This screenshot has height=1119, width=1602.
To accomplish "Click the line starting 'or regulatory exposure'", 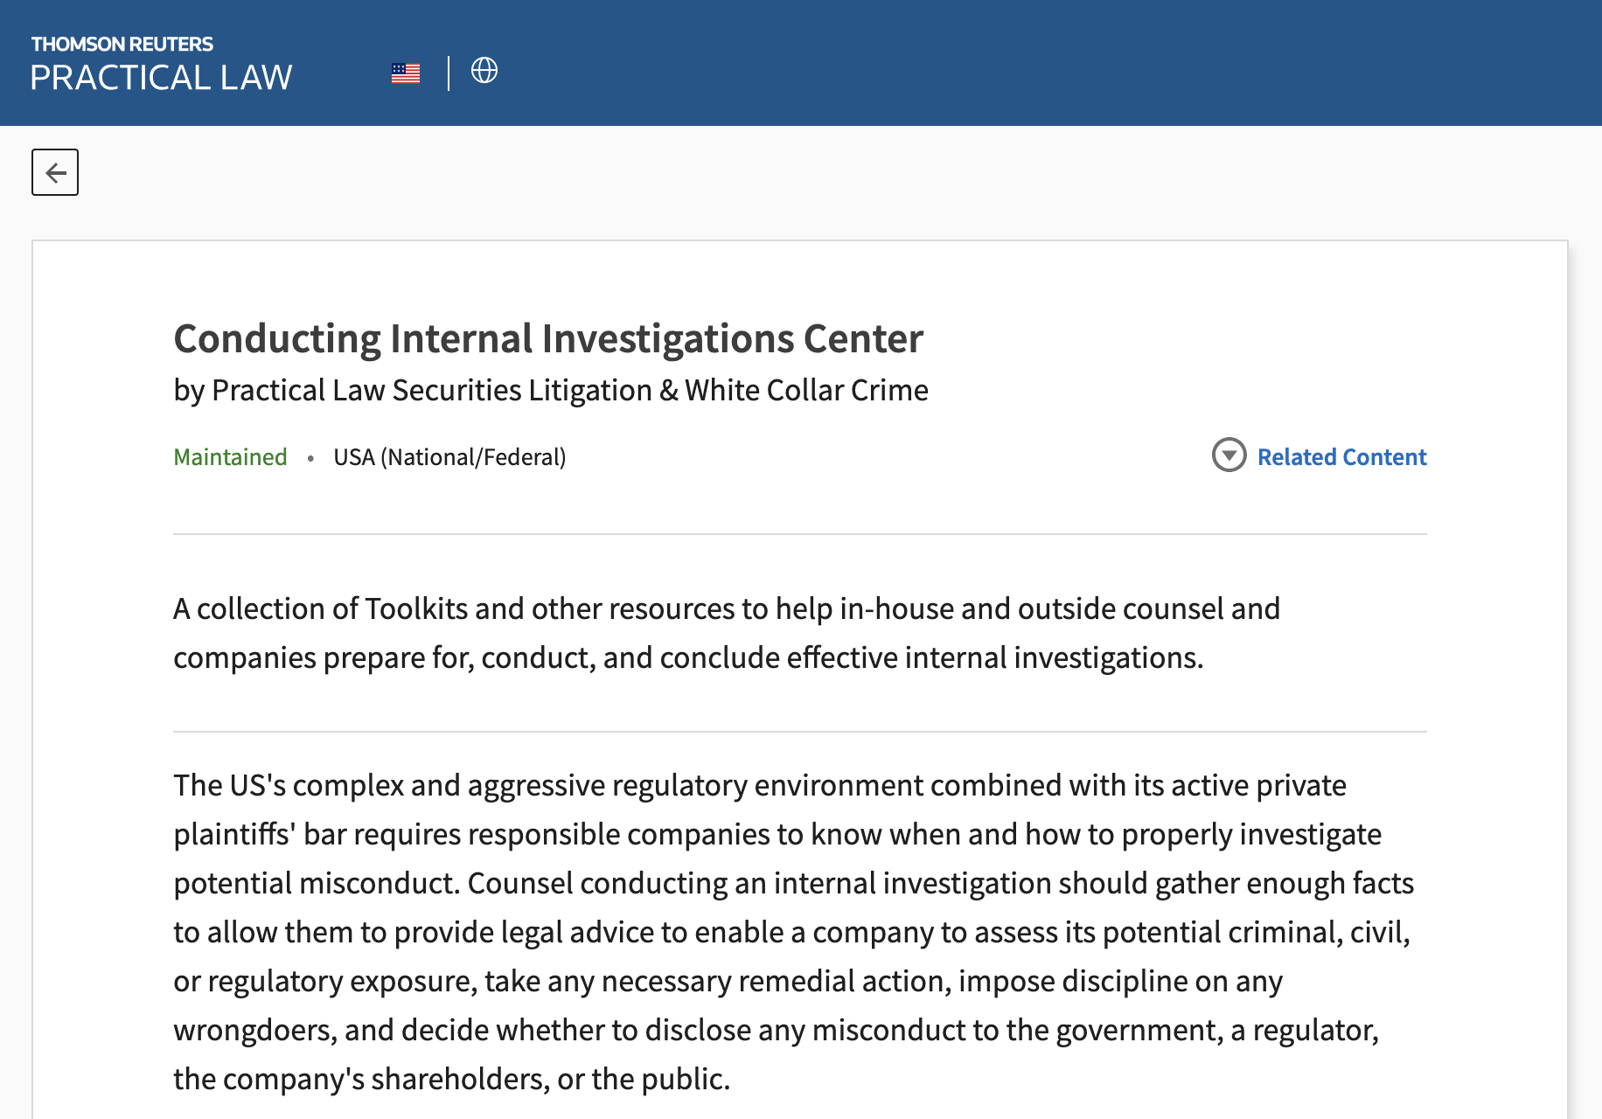I will coord(728,981).
